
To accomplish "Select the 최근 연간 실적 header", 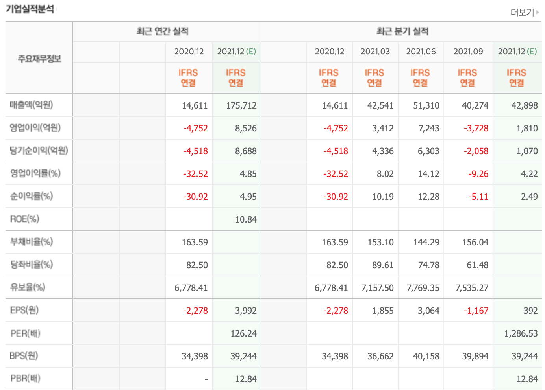I will click(162, 31).
